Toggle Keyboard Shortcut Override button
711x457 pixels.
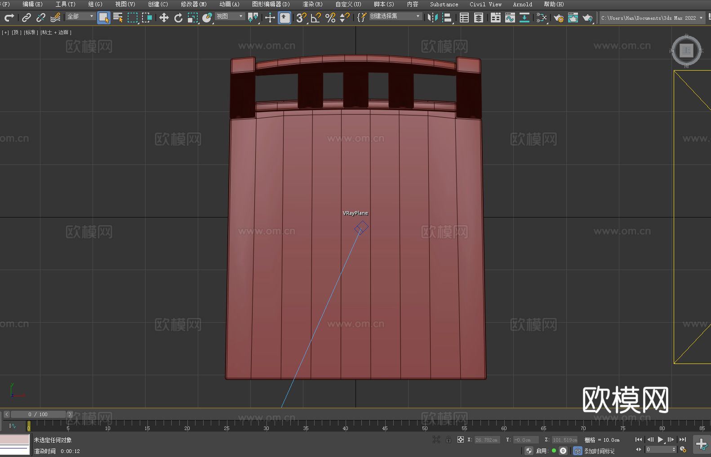coord(284,18)
